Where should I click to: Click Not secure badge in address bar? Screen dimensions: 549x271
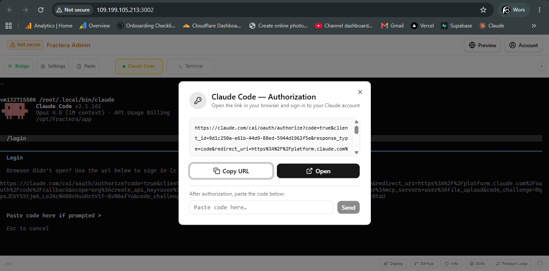pos(73,9)
